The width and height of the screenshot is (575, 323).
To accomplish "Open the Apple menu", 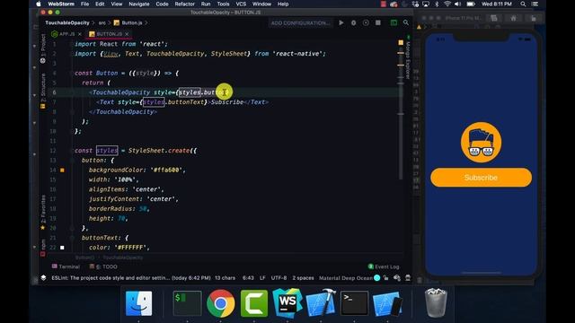I will (x=38, y=4).
